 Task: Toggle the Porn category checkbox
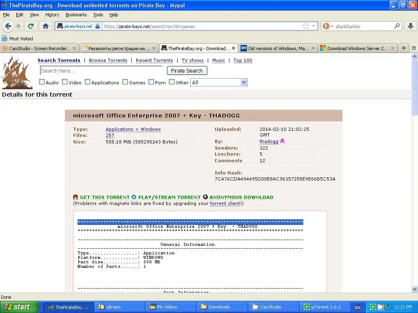click(151, 82)
